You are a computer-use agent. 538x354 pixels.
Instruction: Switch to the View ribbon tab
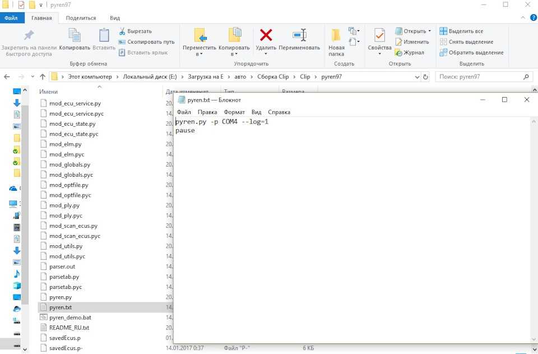pos(115,18)
